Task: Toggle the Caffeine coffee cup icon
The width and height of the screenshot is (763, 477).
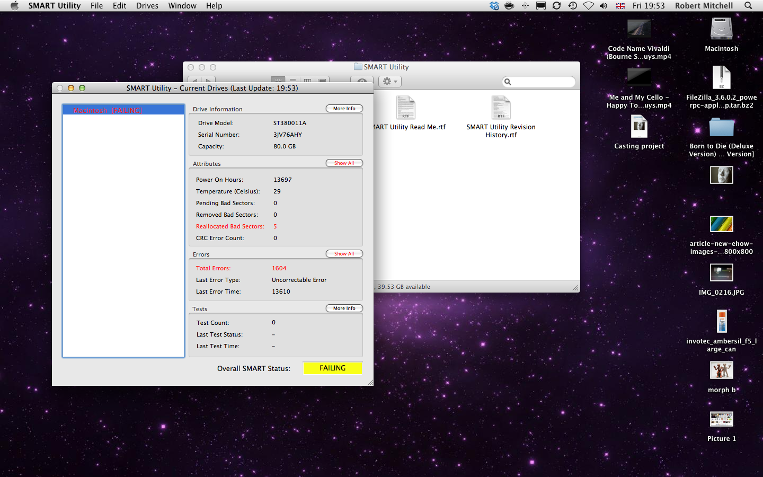Action: [509, 5]
